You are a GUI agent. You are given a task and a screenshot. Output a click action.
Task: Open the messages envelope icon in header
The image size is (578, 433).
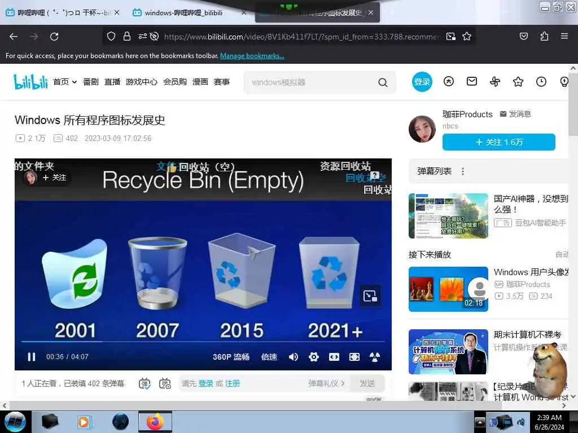coord(472,81)
